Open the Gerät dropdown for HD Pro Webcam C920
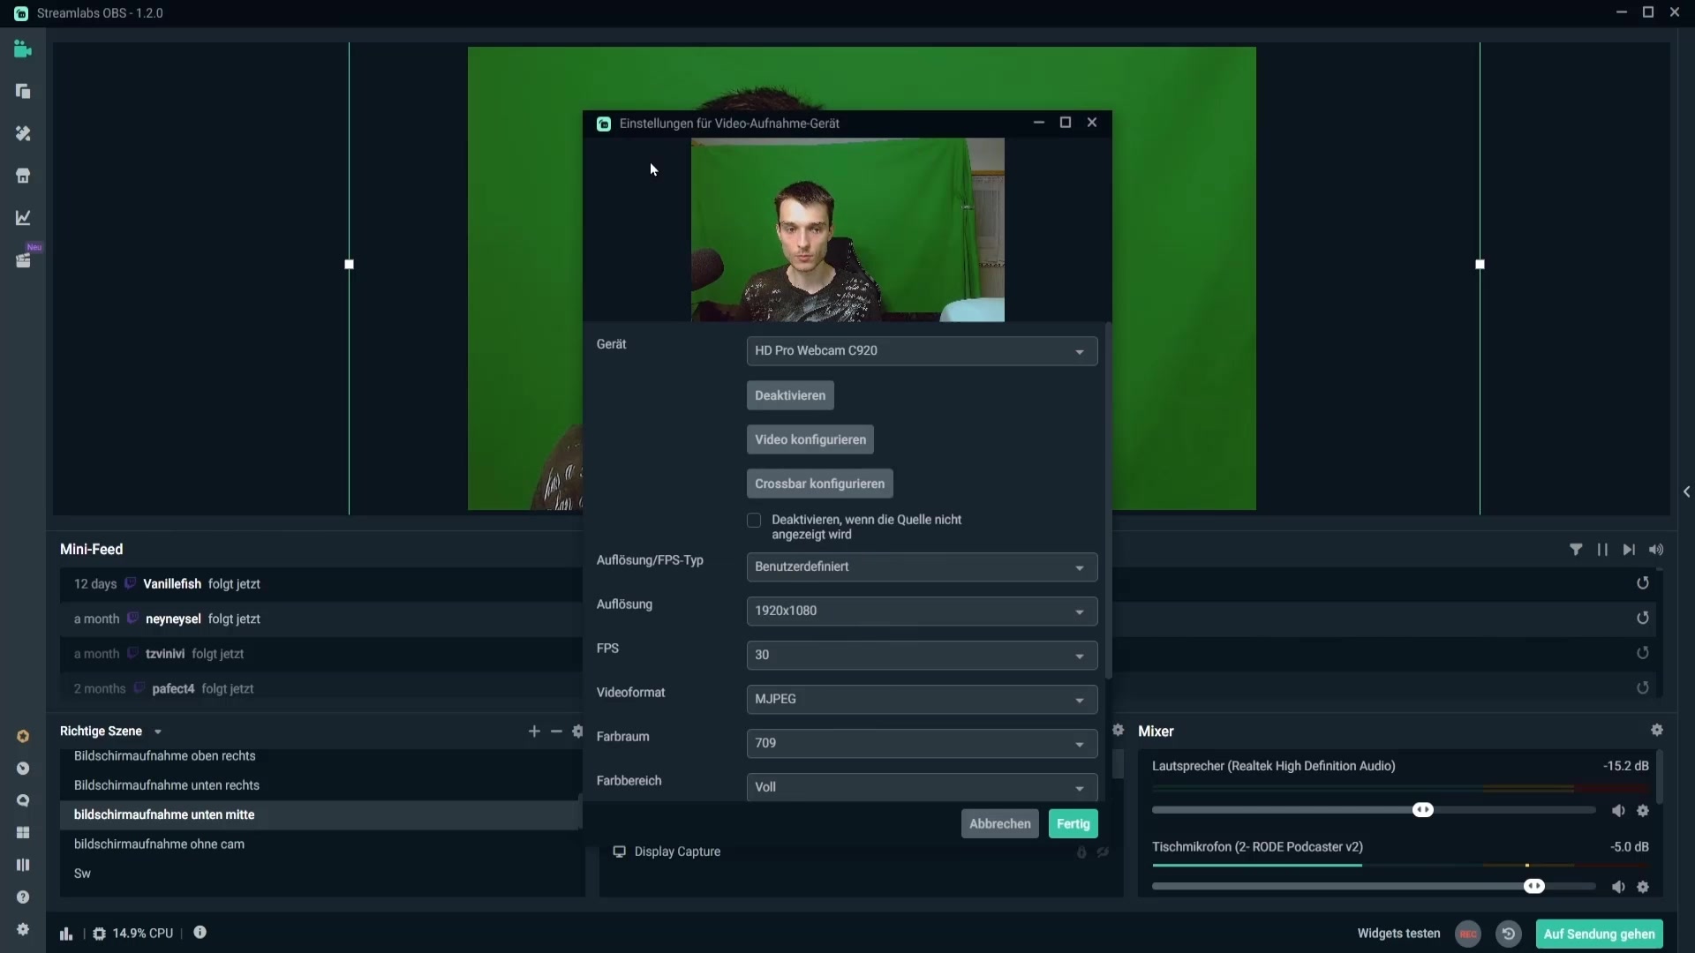 coord(922,351)
